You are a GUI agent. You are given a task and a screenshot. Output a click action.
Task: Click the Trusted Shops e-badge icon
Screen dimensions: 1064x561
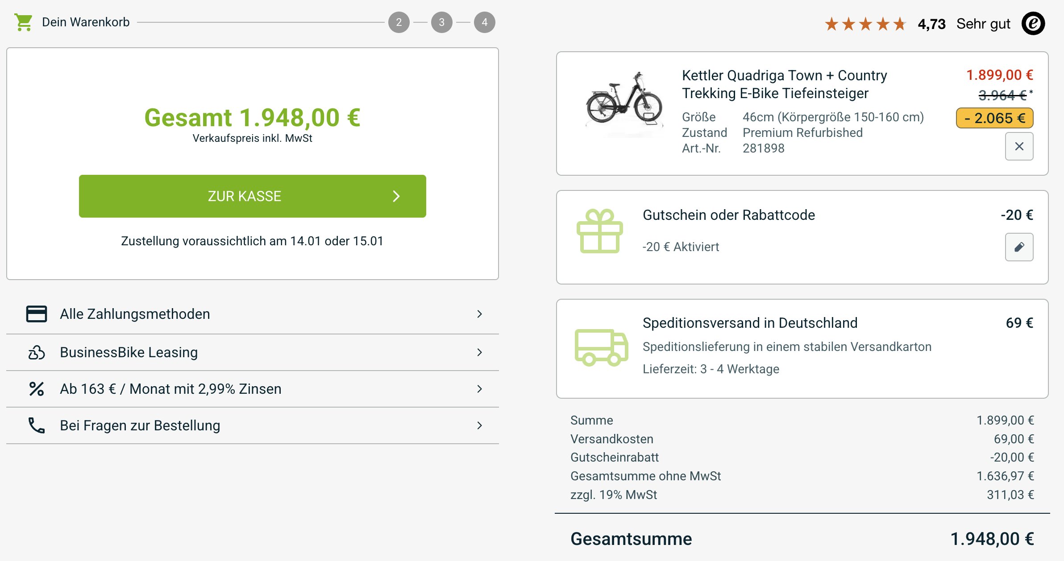click(x=1033, y=23)
